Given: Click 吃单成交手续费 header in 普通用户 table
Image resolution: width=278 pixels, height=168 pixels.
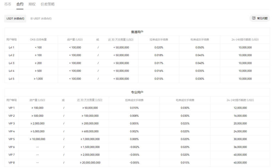Looking at the screenshot, I should (x=200, y=40).
